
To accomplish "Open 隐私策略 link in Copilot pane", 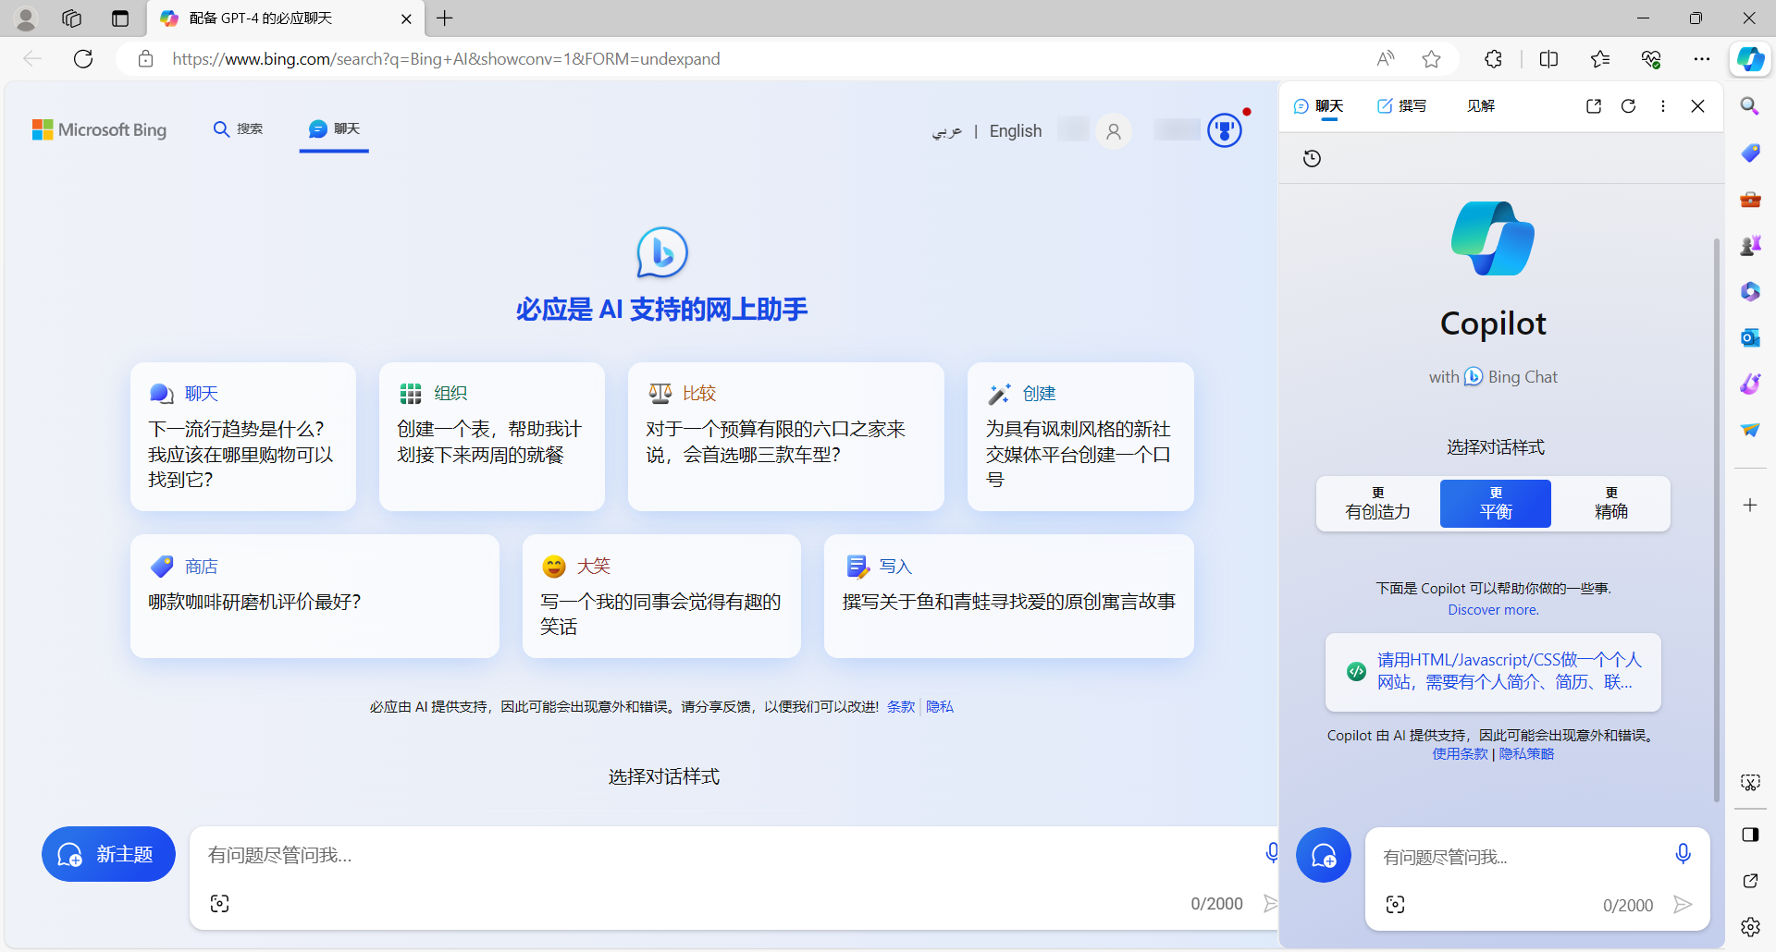I will [x=1526, y=754].
